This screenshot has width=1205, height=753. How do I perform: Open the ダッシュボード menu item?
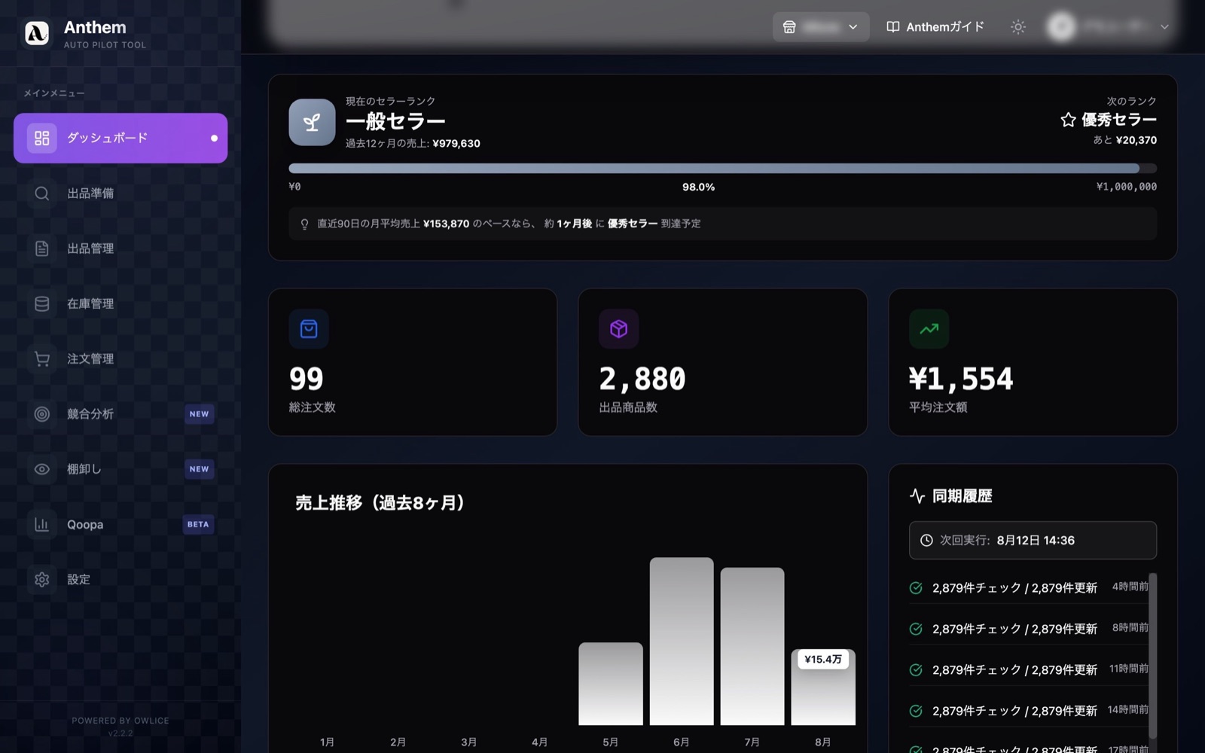[120, 138]
